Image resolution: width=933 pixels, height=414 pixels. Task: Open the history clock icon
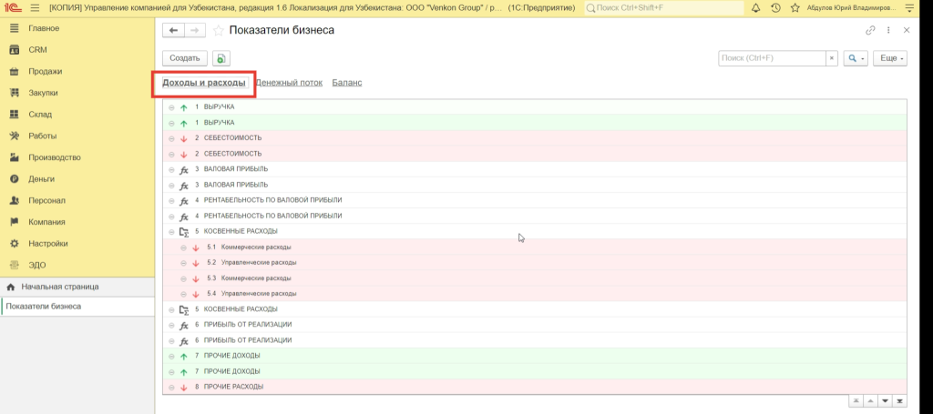(x=774, y=7)
